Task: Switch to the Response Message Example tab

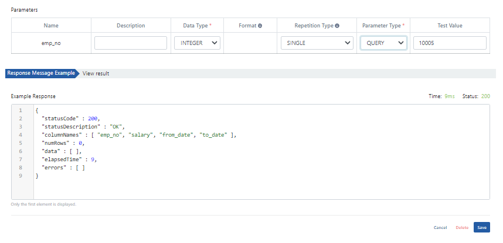Action: [x=40, y=74]
